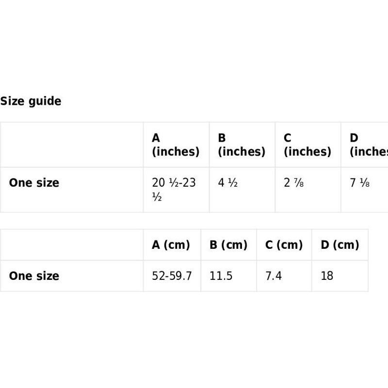The width and height of the screenshot is (388, 388).
Task: Click the 2 ⅞ inches value
Action: (294, 183)
